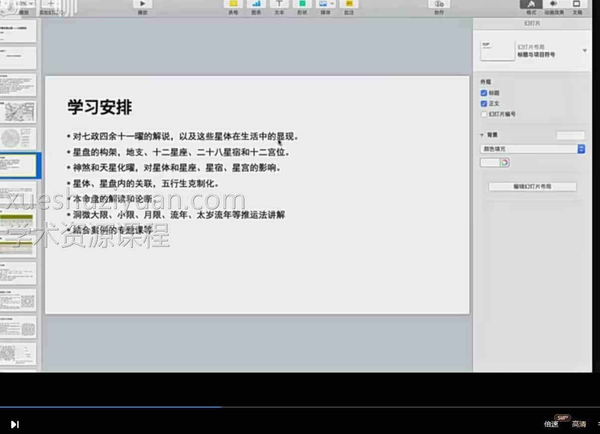The height and width of the screenshot is (434, 600).
Task: Start the presentation with the 播放 play button
Action: [142, 4]
